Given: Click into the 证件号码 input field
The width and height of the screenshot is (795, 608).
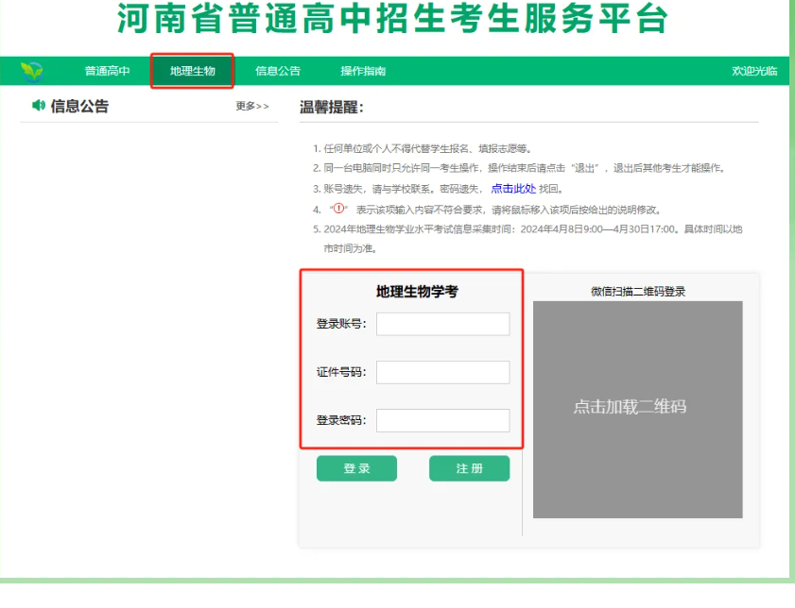Looking at the screenshot, I should (x=442, y=372).
